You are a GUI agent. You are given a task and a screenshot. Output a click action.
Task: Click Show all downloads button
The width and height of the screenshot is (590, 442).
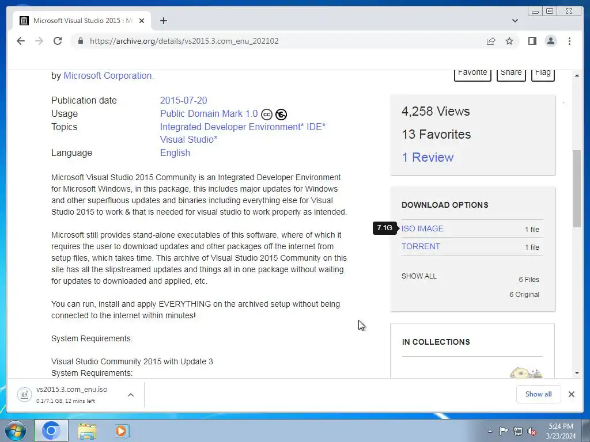tap(539, 394)
